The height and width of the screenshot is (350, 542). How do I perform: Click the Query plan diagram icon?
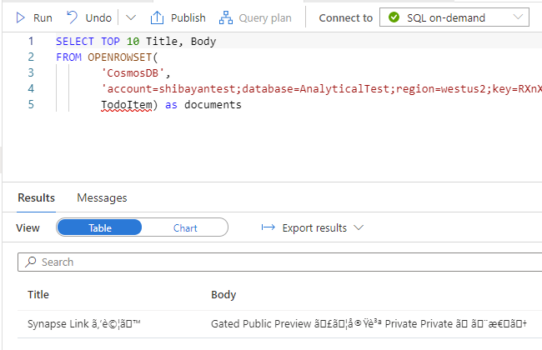coord(226,17)
